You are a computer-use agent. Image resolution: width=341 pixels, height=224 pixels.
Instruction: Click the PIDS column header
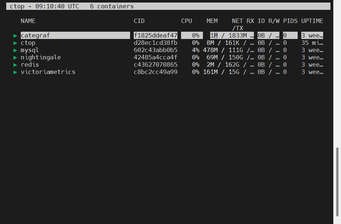(290, 21)
